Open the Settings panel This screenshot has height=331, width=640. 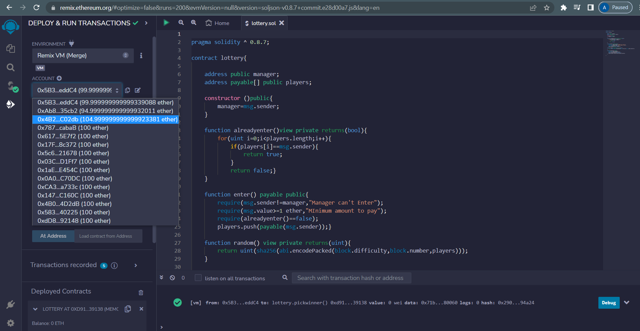(x=10, y=323)
